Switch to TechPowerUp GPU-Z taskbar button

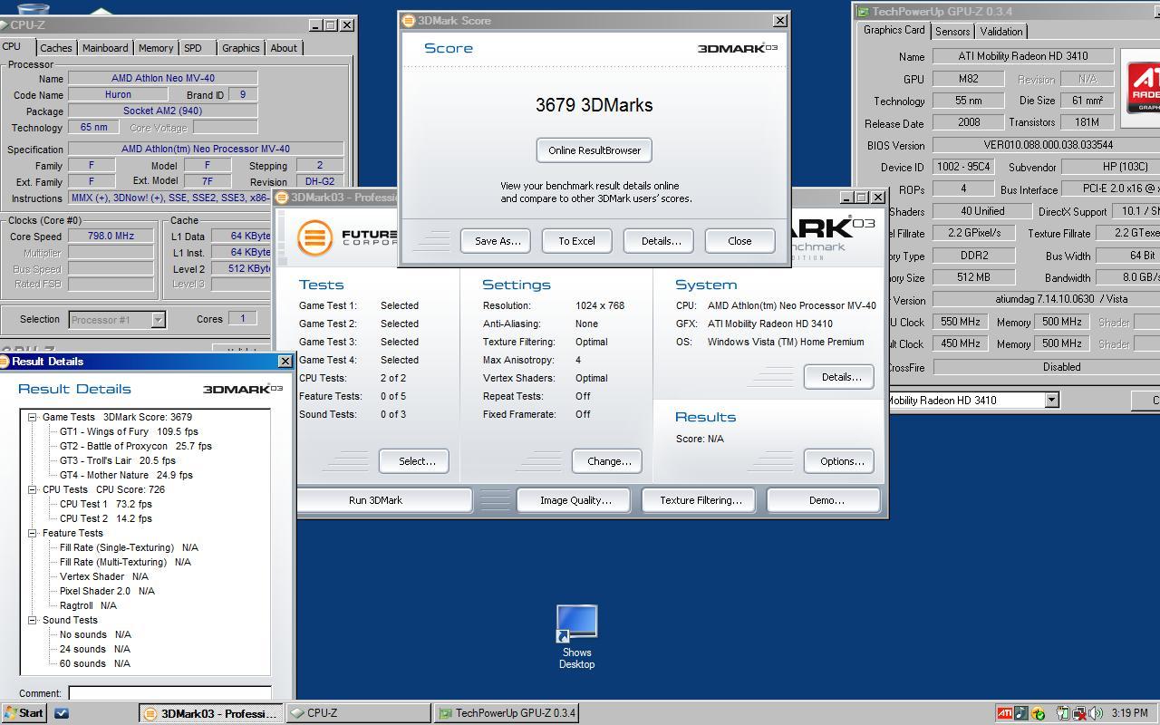(x=507, y=713)
